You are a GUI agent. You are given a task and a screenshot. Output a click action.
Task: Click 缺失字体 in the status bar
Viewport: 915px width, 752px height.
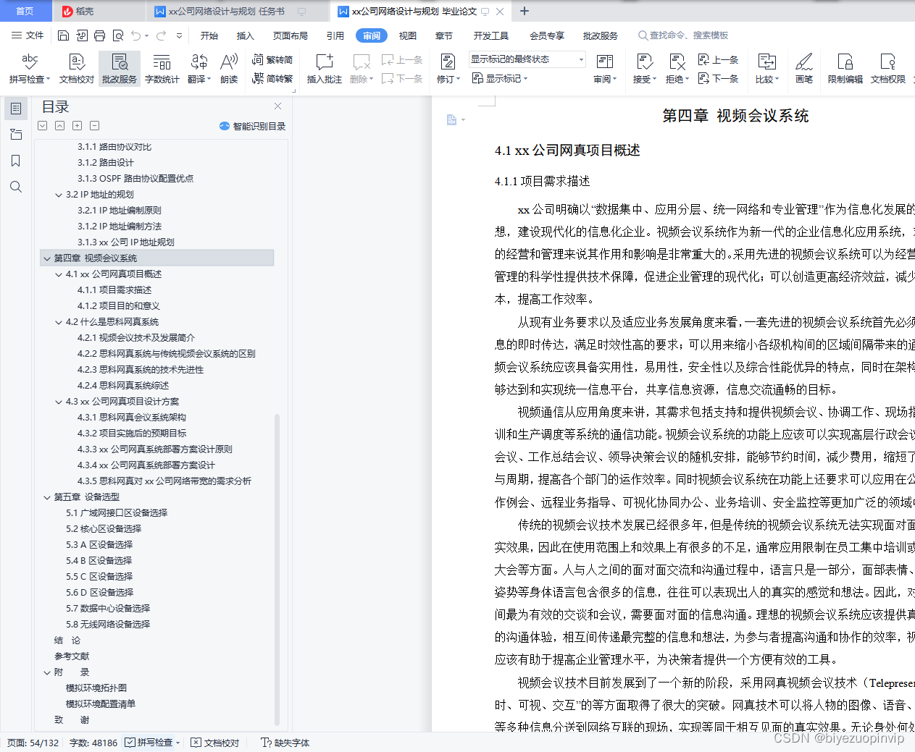285,743
